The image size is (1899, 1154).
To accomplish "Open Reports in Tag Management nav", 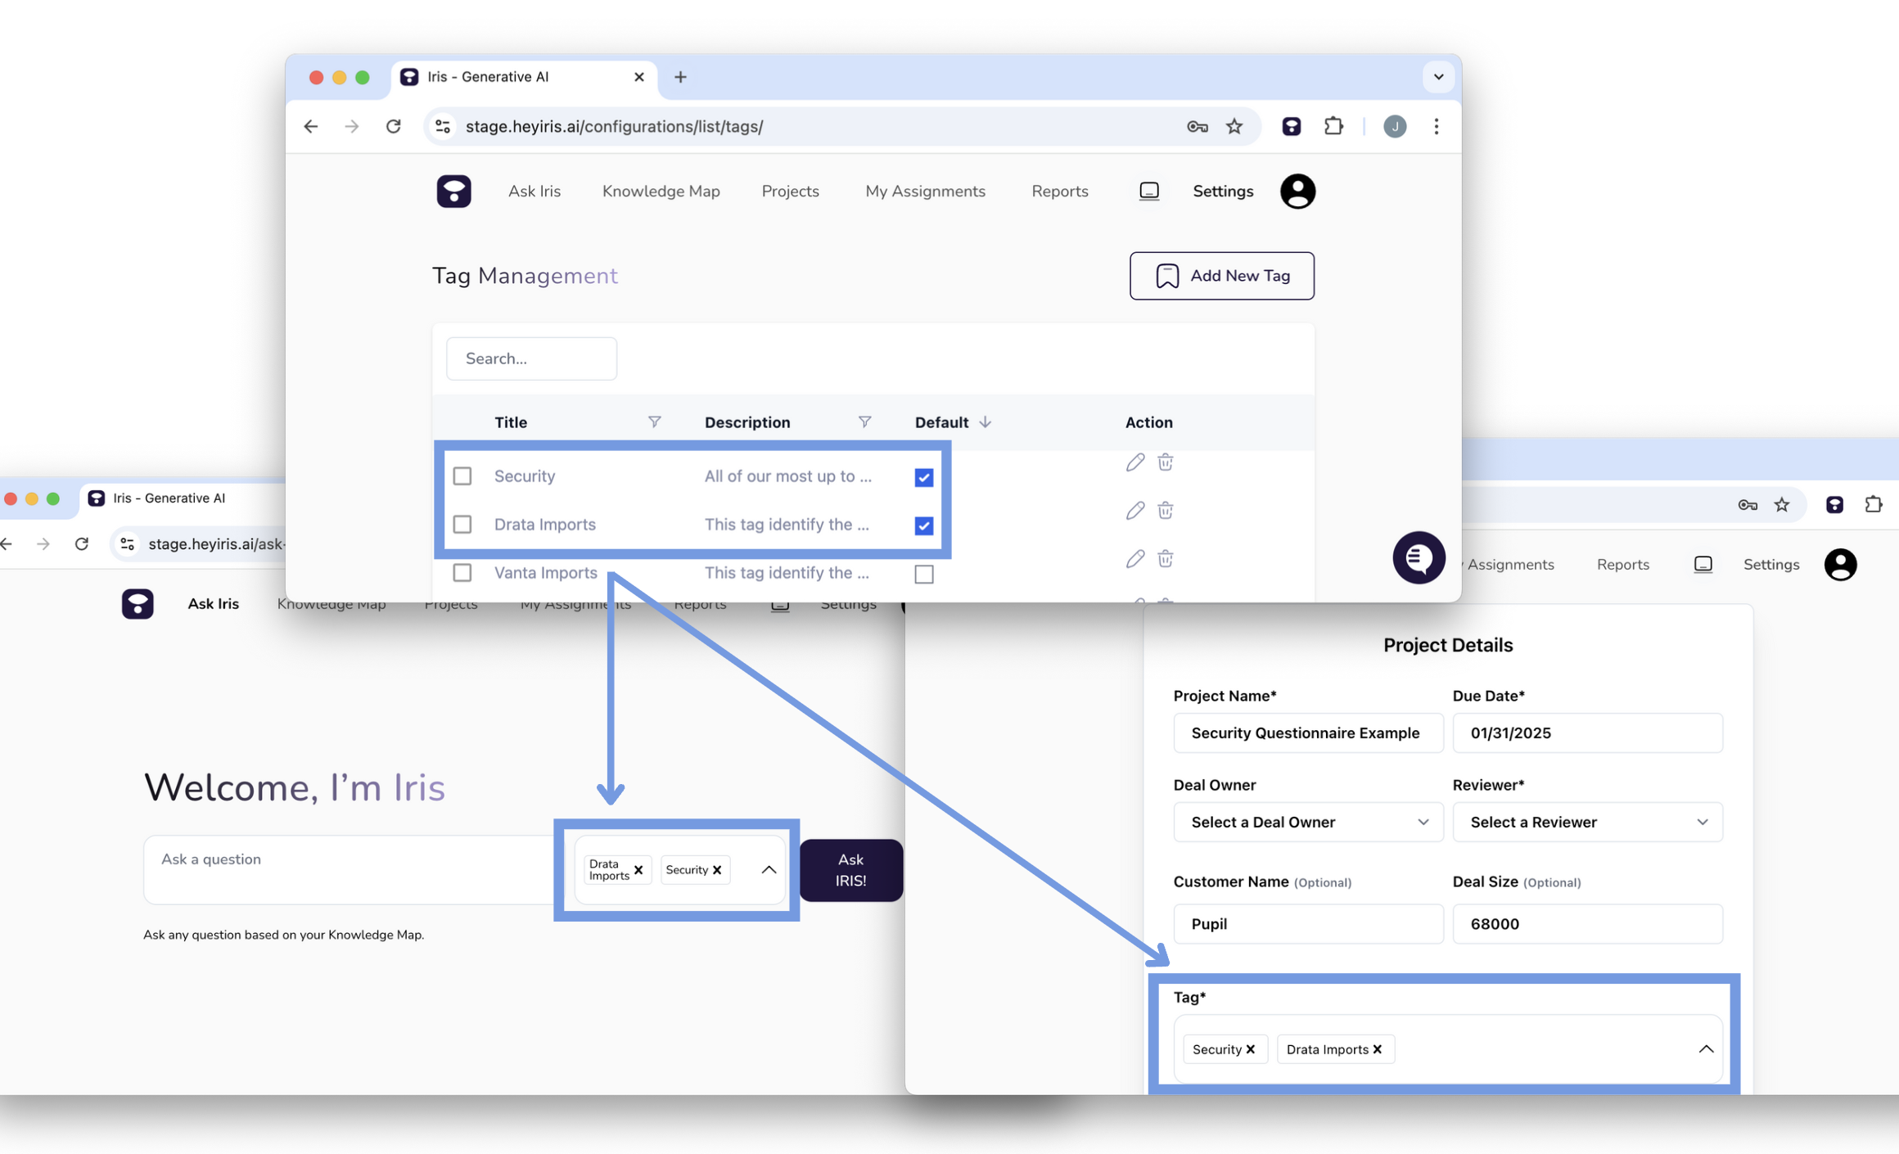I will click(x=1060, y=191).
